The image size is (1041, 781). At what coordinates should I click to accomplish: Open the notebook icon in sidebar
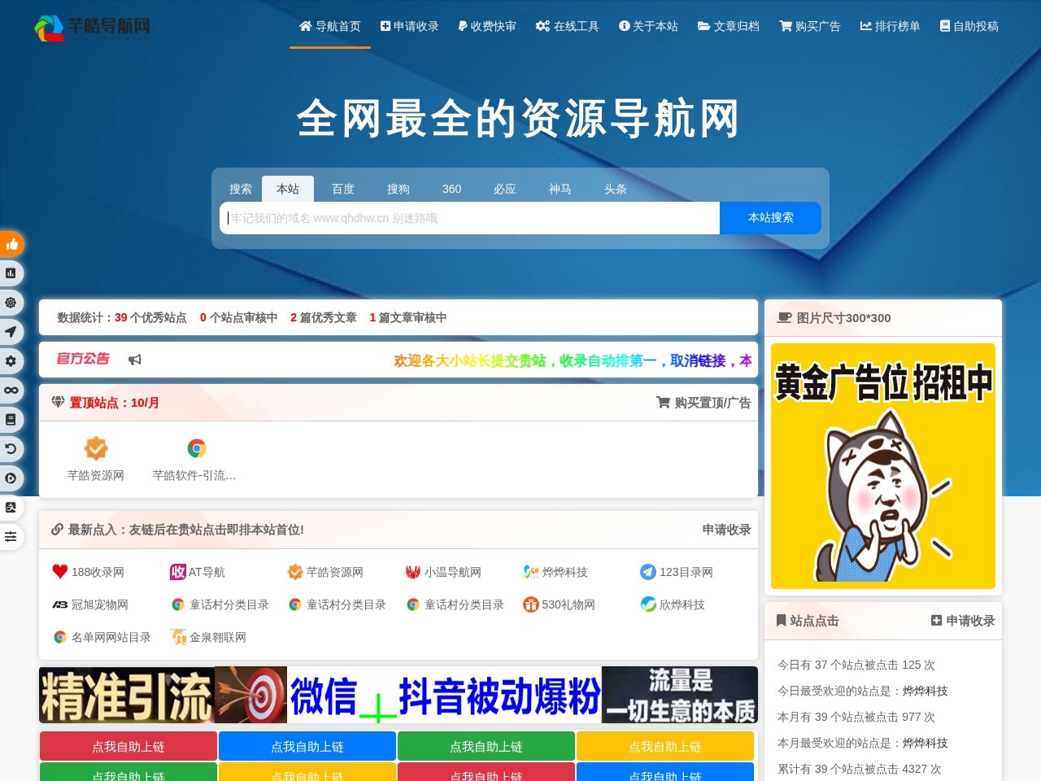click(x=11, y=419)
